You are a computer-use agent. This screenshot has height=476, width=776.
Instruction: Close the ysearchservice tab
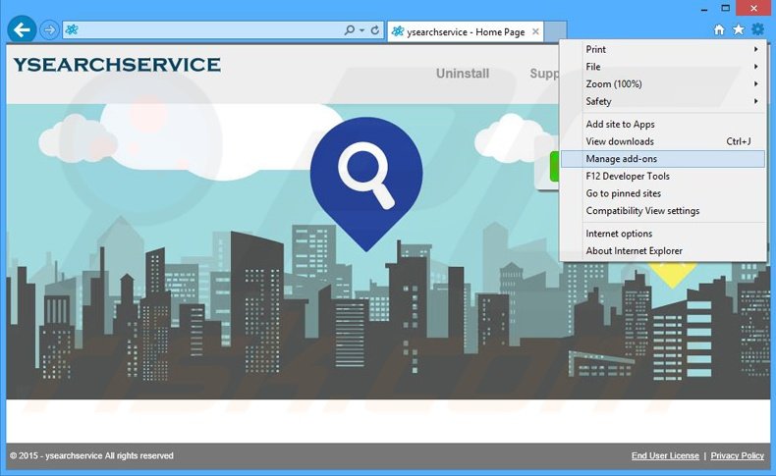(535, 31)
